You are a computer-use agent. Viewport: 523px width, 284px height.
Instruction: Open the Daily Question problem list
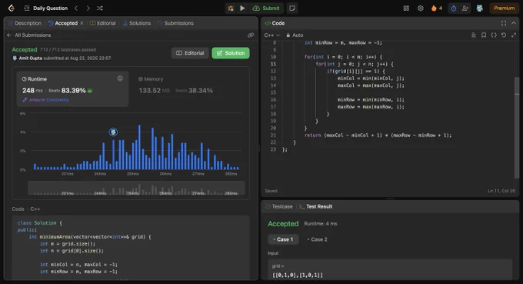coord(45,8)
